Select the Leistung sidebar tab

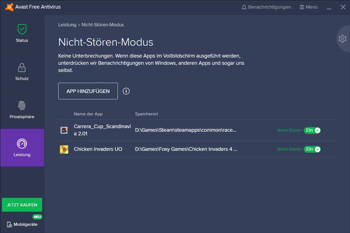[x=22, y=148]
